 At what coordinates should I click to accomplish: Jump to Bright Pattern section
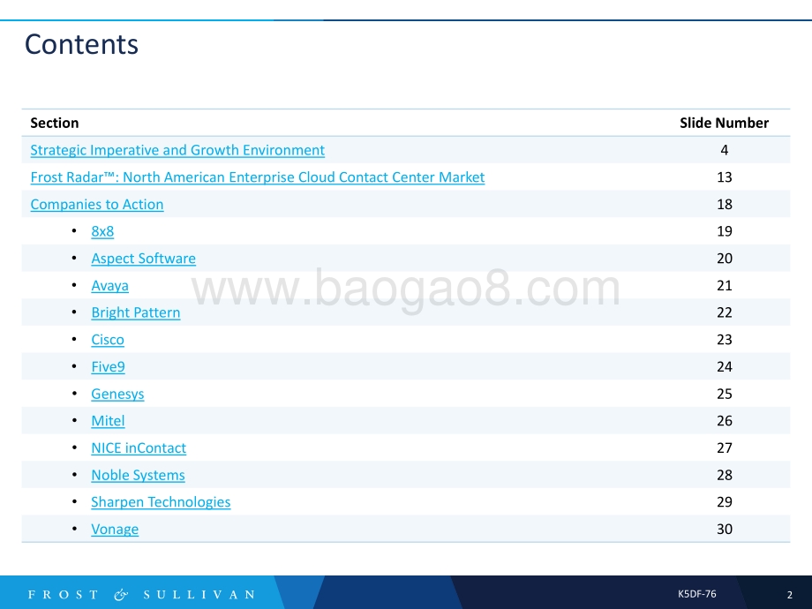tap(136, 312)
